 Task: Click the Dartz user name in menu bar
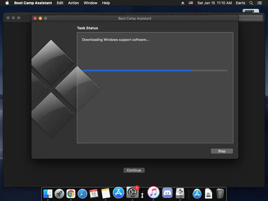pos(240,3)
